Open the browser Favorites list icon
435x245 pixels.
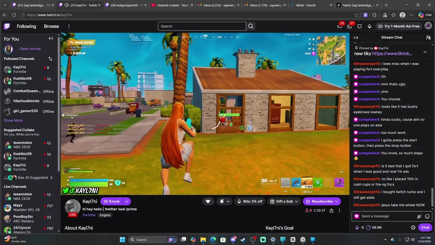393,15
